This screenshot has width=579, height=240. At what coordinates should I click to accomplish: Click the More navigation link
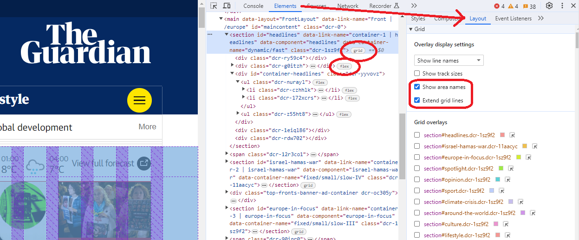[x=147, y=127]
